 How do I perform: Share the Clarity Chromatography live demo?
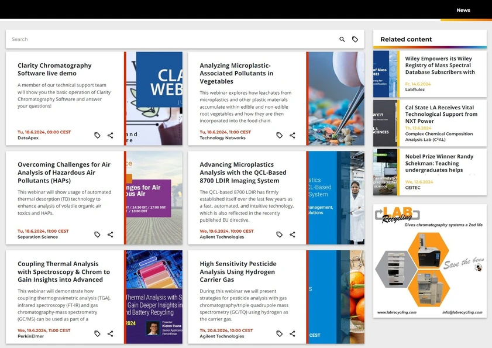pyautogui.click(x=110, y=135)
